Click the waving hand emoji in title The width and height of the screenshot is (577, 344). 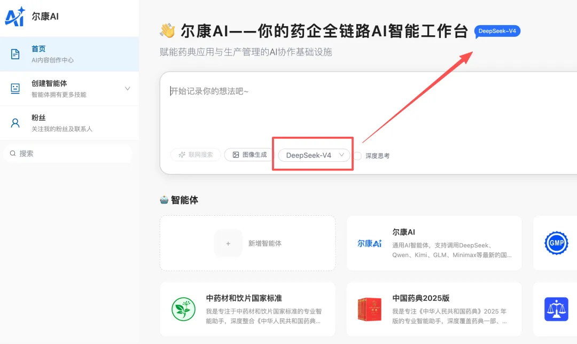[167, 31]
